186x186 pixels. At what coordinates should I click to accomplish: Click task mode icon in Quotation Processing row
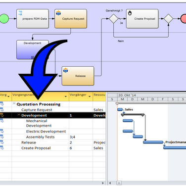pyautogui.click(x=2, y=104)
